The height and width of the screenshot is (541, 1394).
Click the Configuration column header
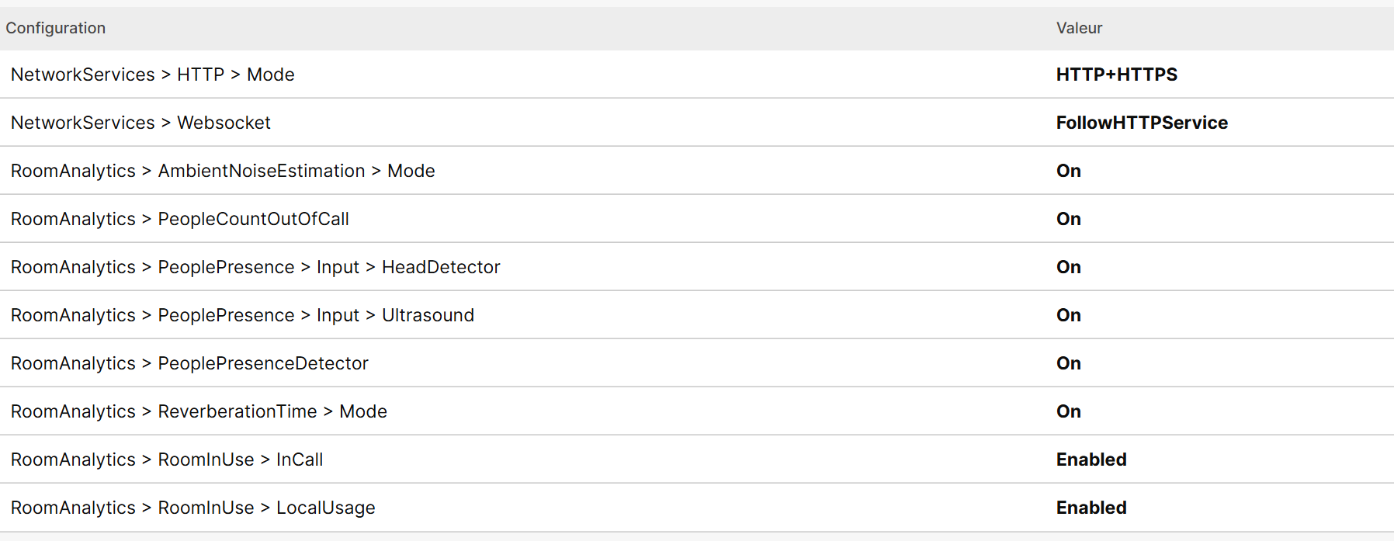(56, 28)
